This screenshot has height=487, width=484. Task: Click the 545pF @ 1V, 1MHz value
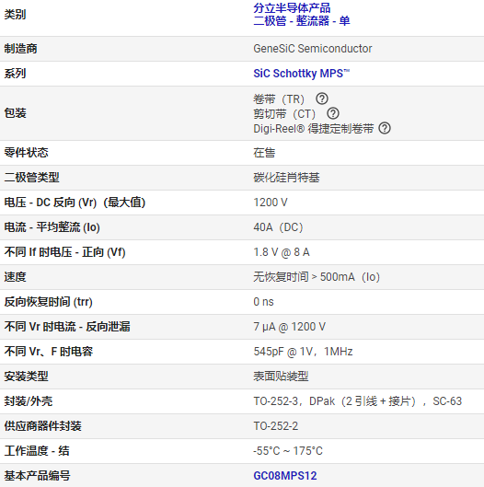click(303, 352)
